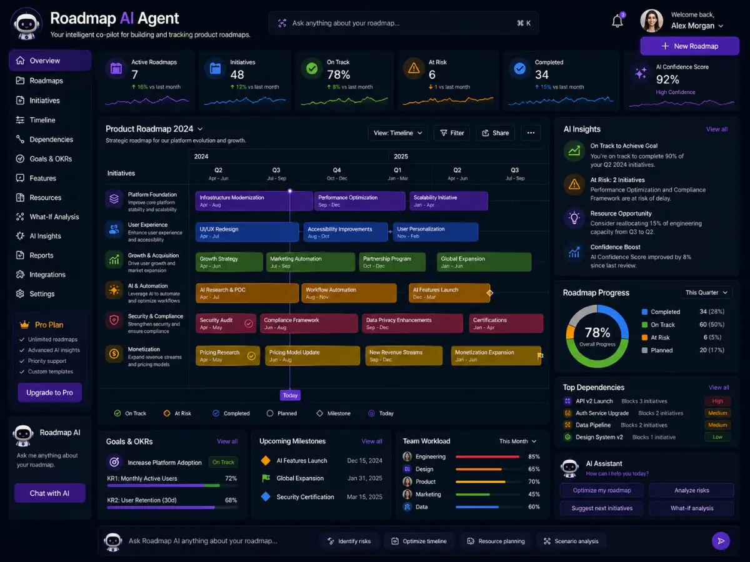Screen dimensions: 750x562
Task: Open View all in Top Dependencies
Action: point(719,387)
